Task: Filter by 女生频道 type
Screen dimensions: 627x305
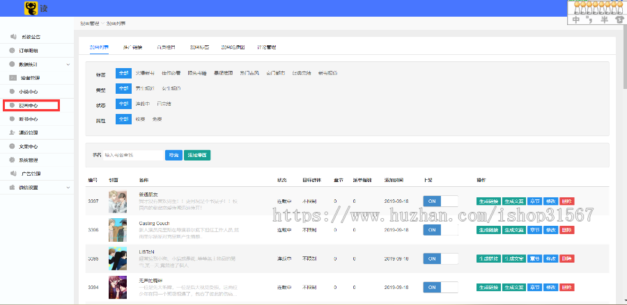Action: [171, 88]
